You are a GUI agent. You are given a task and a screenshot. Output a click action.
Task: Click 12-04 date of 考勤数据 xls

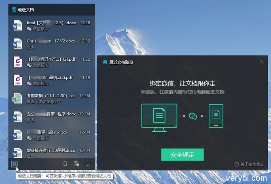[x=85, y=96]
